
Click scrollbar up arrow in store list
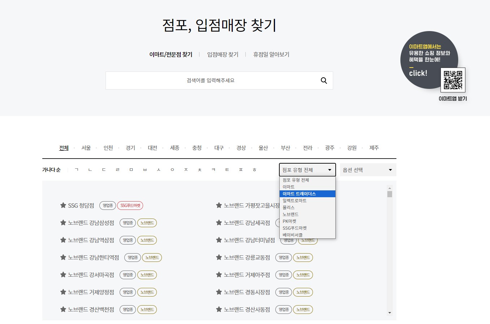pos(390,188)
